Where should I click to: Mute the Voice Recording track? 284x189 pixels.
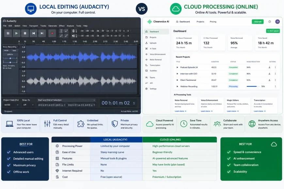click(6, 51)
